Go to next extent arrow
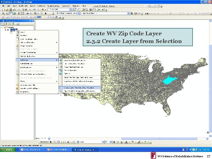The width and height of the screenshot is (212, 159). coord(31,13)
